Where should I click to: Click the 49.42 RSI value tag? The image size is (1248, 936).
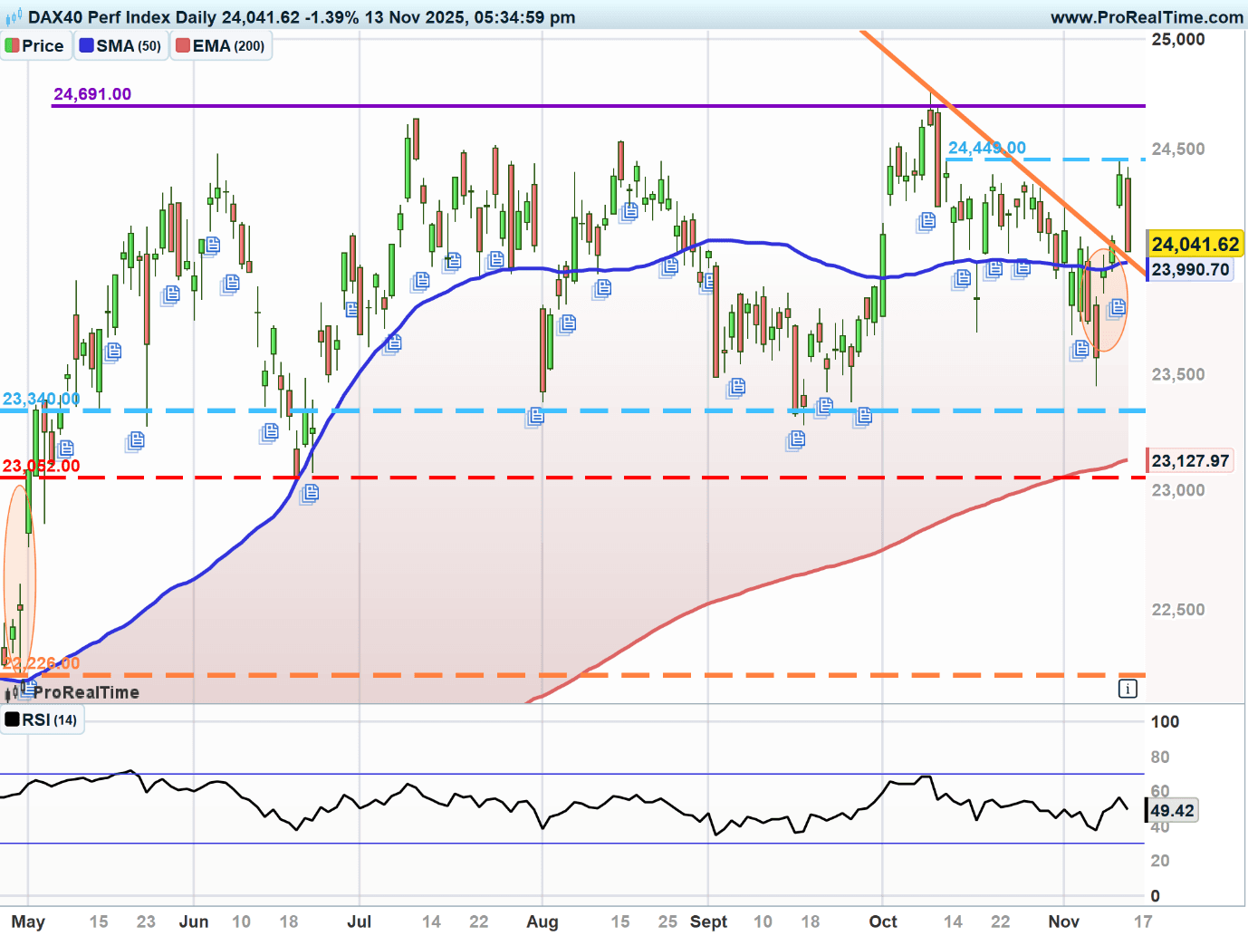pyautogui.click(x=1172, y=810)
